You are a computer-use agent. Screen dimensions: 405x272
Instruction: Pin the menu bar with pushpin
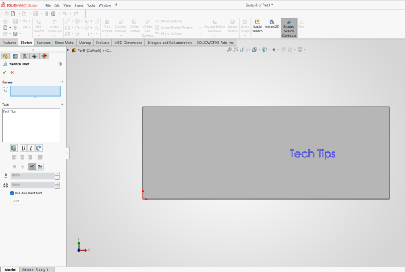pos(116,5)
